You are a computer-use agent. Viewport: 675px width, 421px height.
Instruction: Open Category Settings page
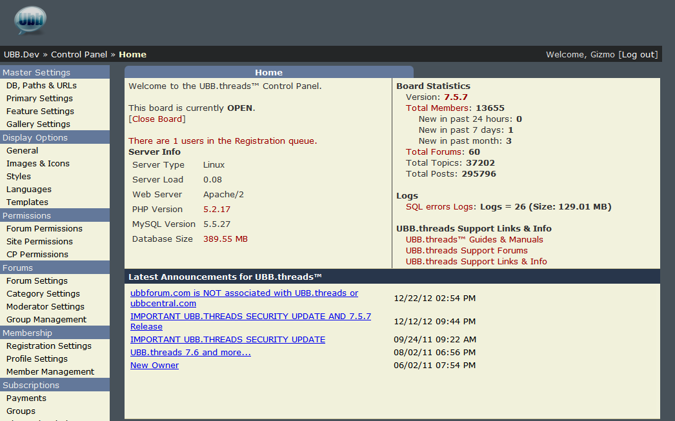pos(43,294)
